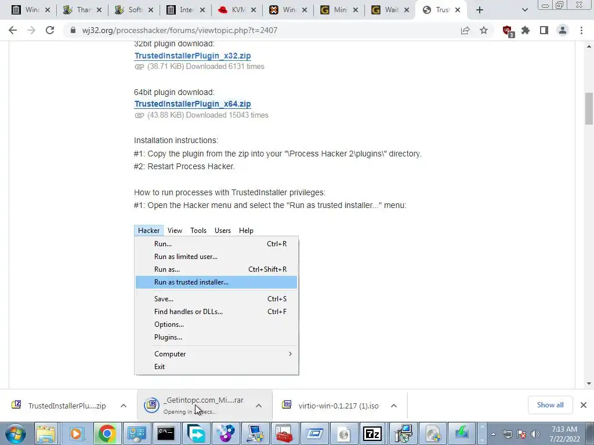594x445 pixels.
Task: Open the Windows Start menu
Action: (x=15, y=433)
